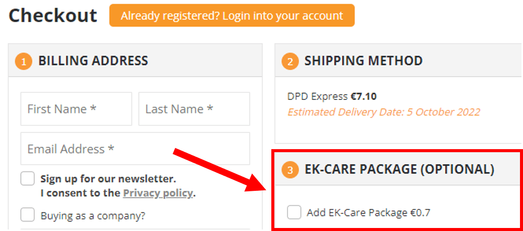
Task: Enable the newsletter sign-up checkbox
Action: point(27,179)
